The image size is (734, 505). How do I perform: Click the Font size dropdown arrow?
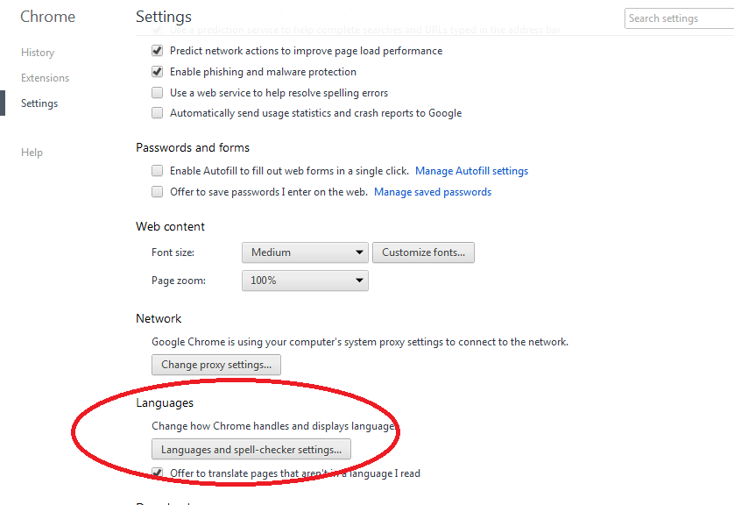(x=359, y=252)
